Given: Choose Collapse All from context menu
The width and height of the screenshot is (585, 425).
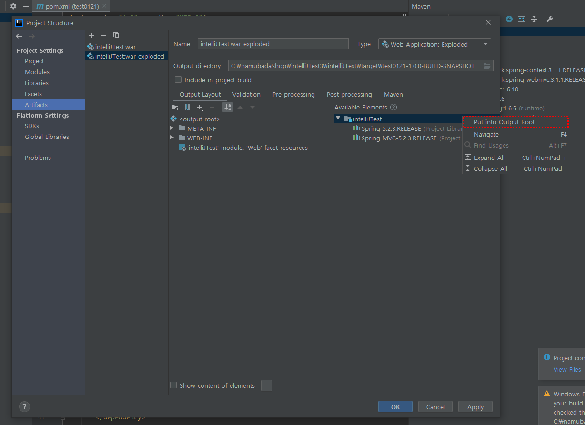Looking at the screenshot, I should tap(517, 168).
